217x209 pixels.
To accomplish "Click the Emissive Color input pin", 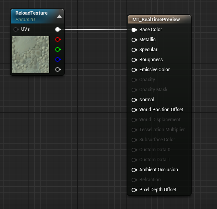I will pos(134,70).
